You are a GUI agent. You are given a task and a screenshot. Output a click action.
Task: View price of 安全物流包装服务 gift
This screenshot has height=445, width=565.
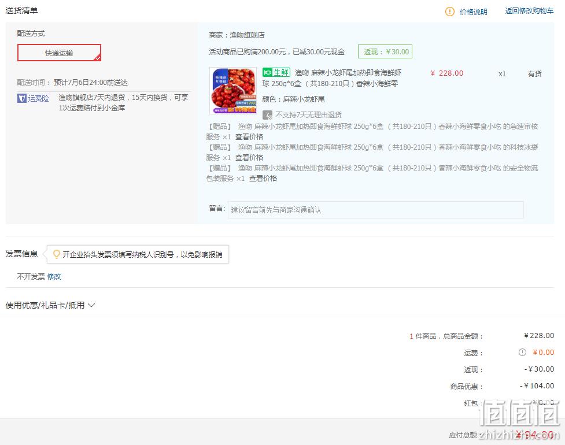click(x=263, y=179)
